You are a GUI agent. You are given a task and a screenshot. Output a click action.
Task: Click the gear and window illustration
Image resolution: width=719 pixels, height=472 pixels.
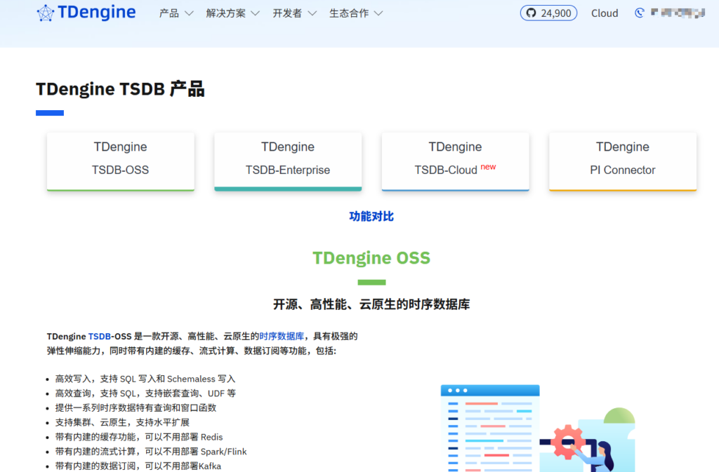click(538, 428)
